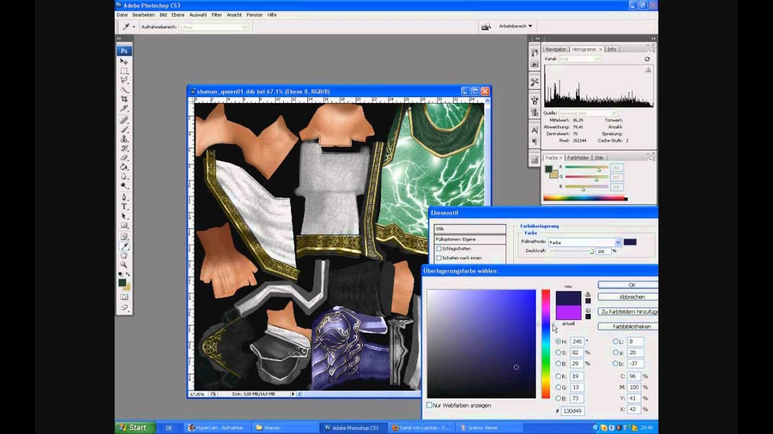The width and height of the screenshot is (773, 434).
Task: Toggle Quick Mask mode in toolbox
Action: [x=124, y=297]
